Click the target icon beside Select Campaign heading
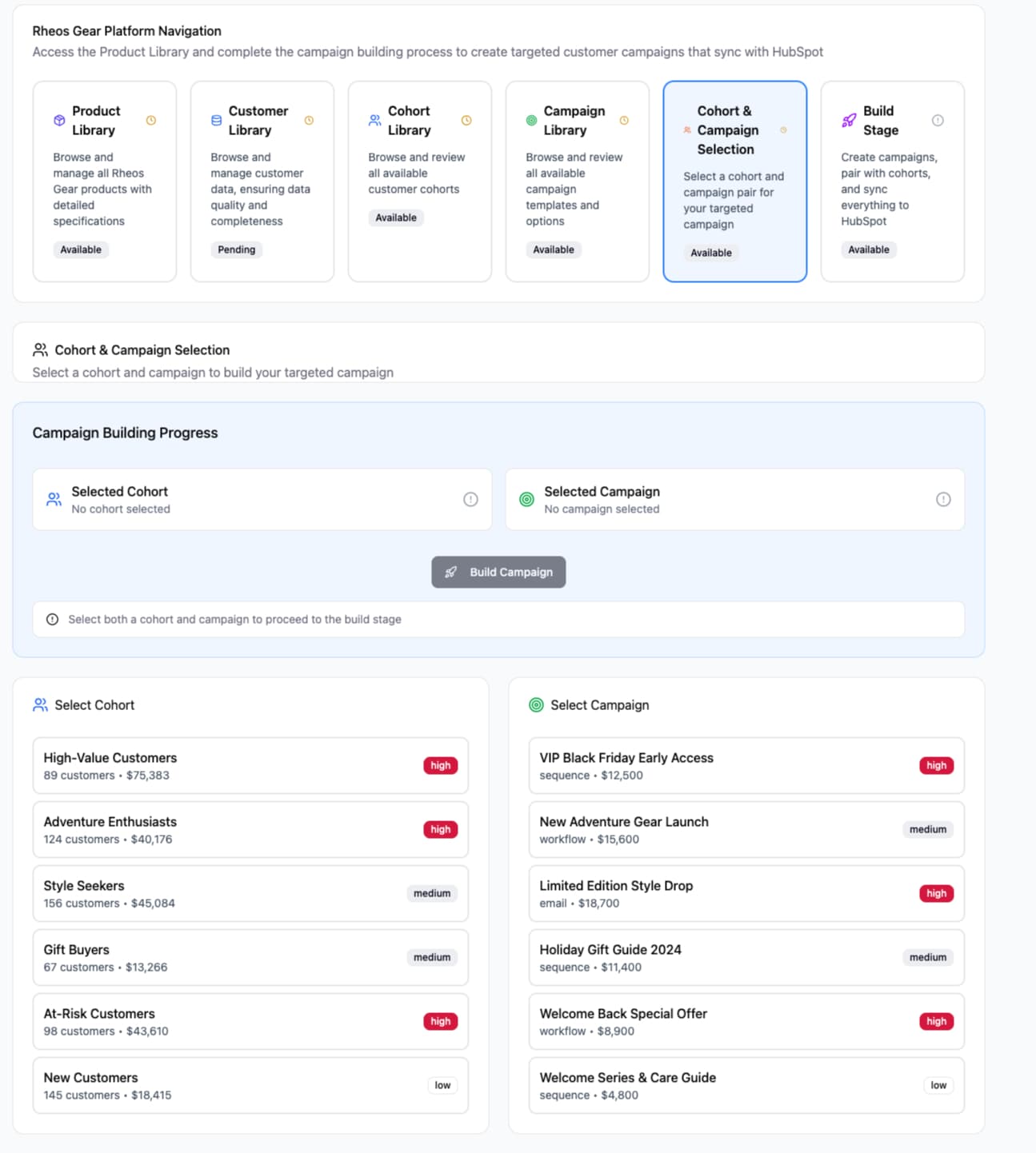This screenshot has height=1153, width=1036. tap(535, 704)
